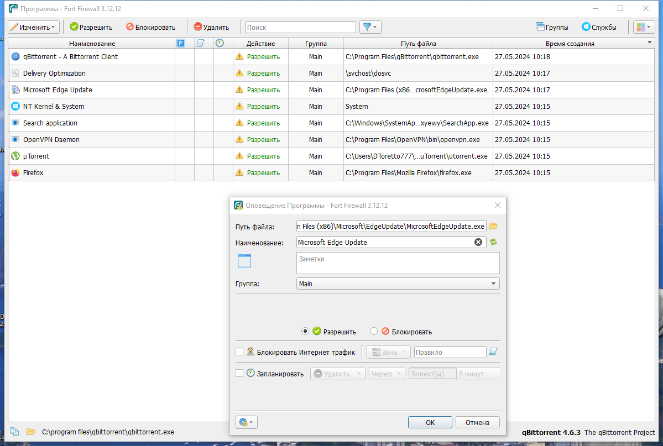This screenshot has height=446, width=663.
Task: Browse file with the folder icon
Action: tap(493, 226)
